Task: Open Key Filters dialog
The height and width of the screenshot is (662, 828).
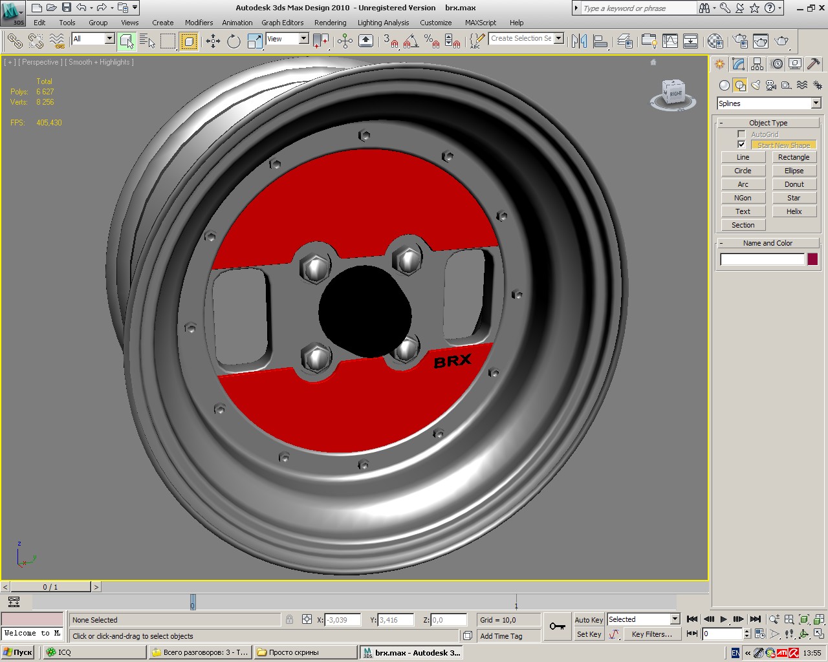Action: [652, 634]
